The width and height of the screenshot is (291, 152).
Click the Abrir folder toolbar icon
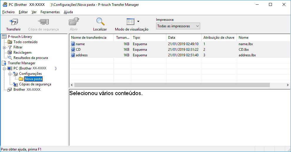pos(74,22)
